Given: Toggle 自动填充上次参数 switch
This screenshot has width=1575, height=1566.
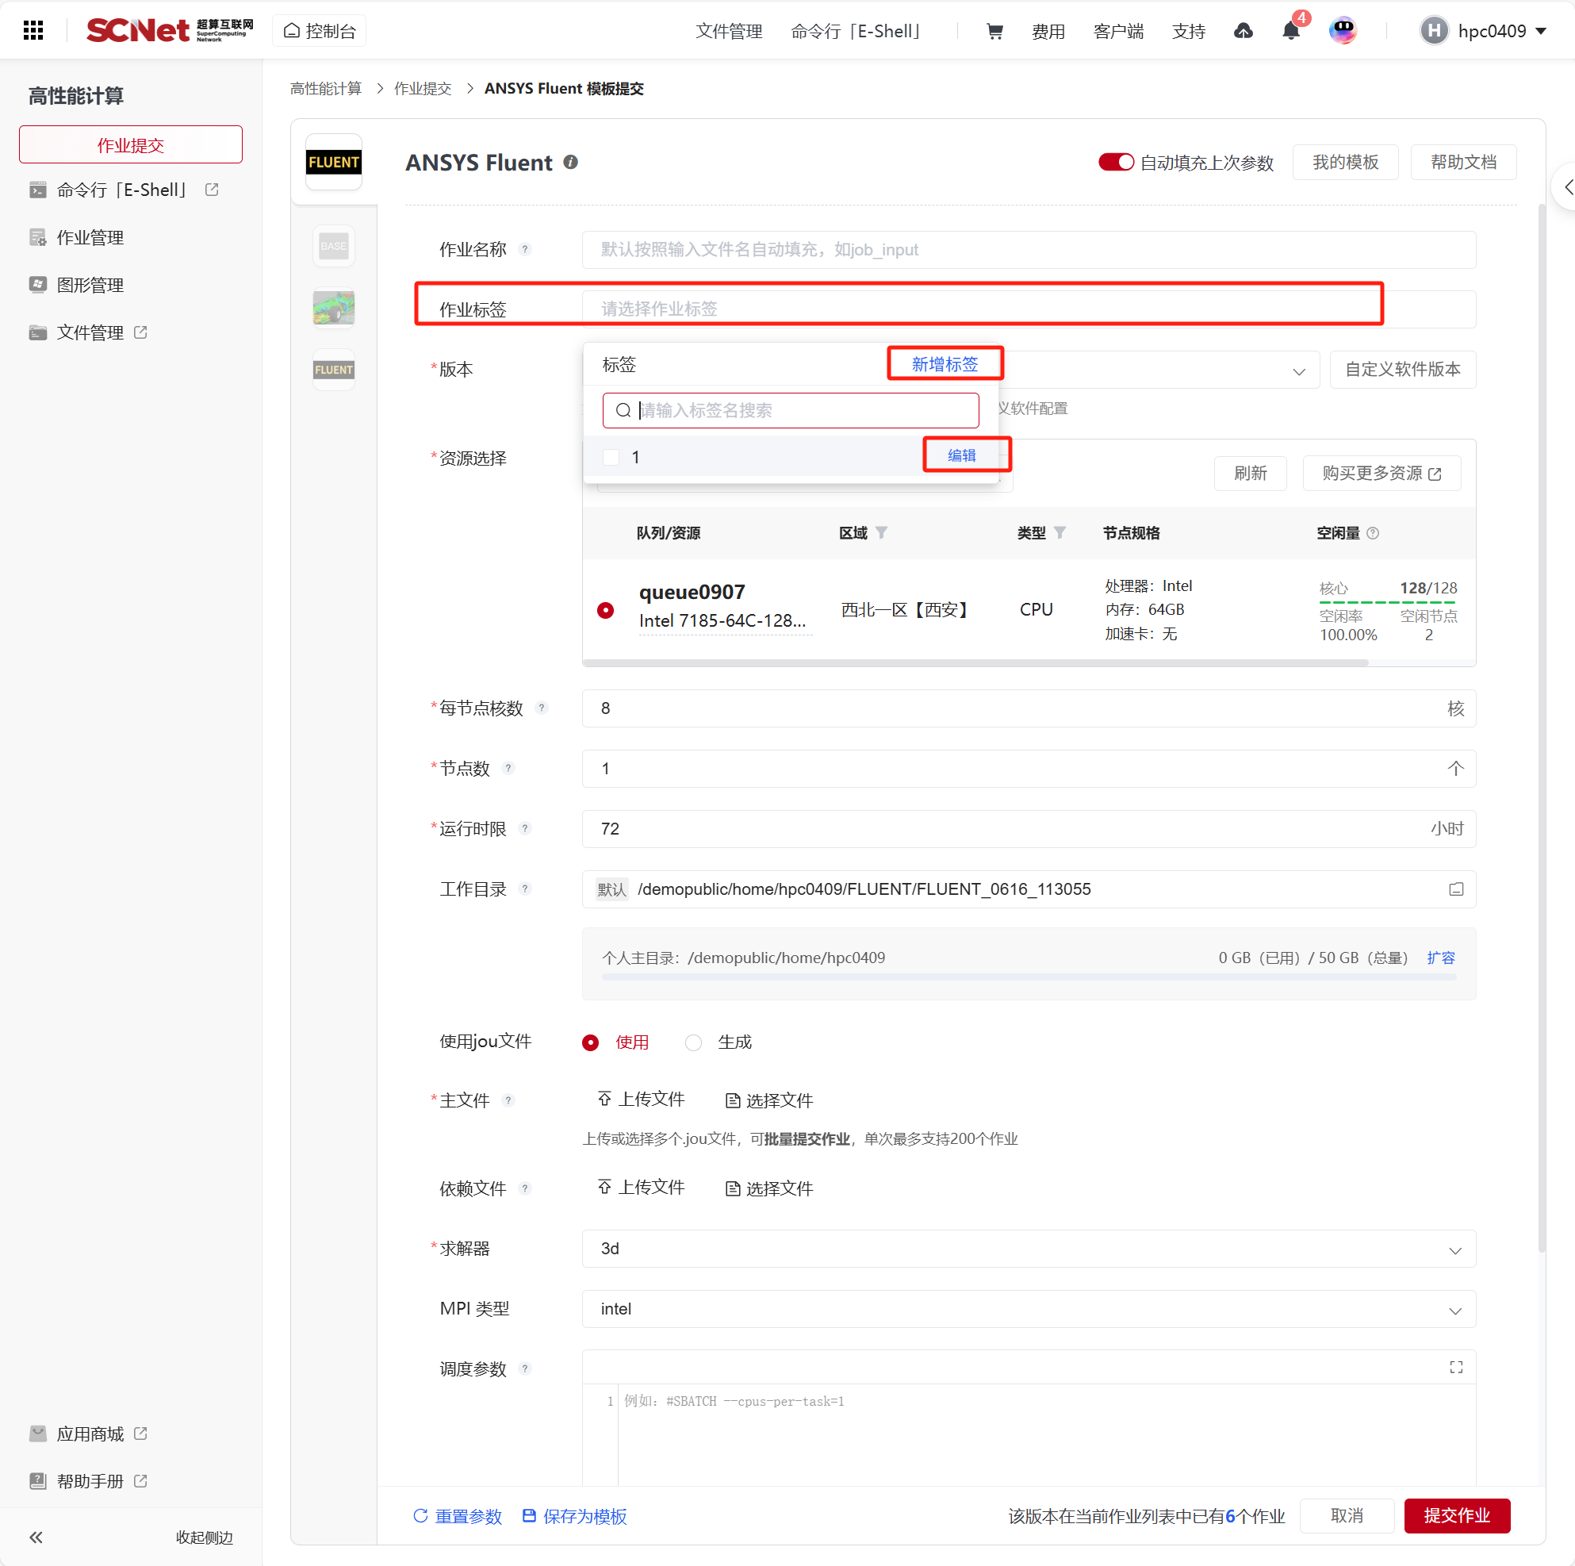Looking at the screenshot, I should 1116,163.
